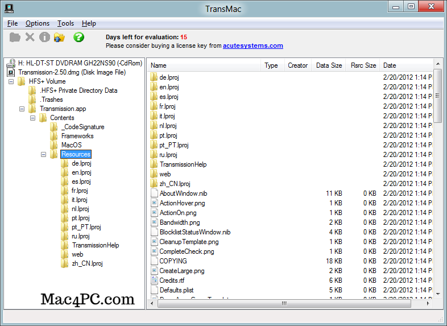
Task: Open the Options menu
Action: 38,23
